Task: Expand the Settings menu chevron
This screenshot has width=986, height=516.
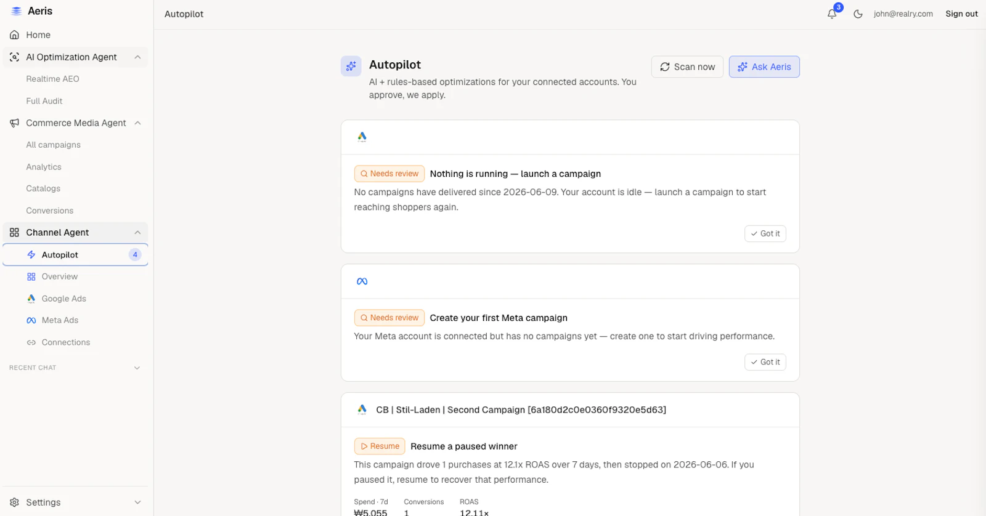Action: point(137,502)
